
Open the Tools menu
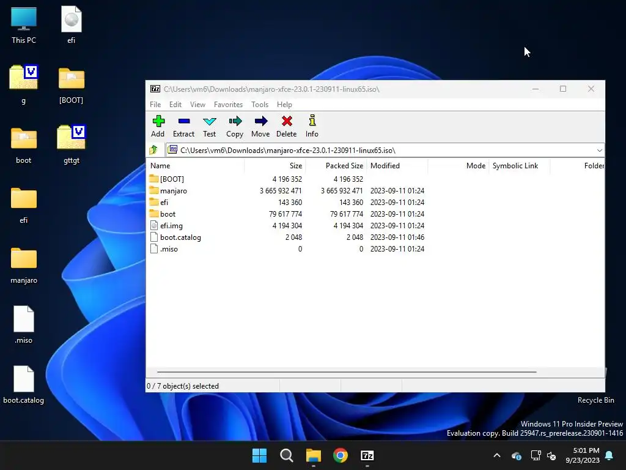click(x=259, y=104)
